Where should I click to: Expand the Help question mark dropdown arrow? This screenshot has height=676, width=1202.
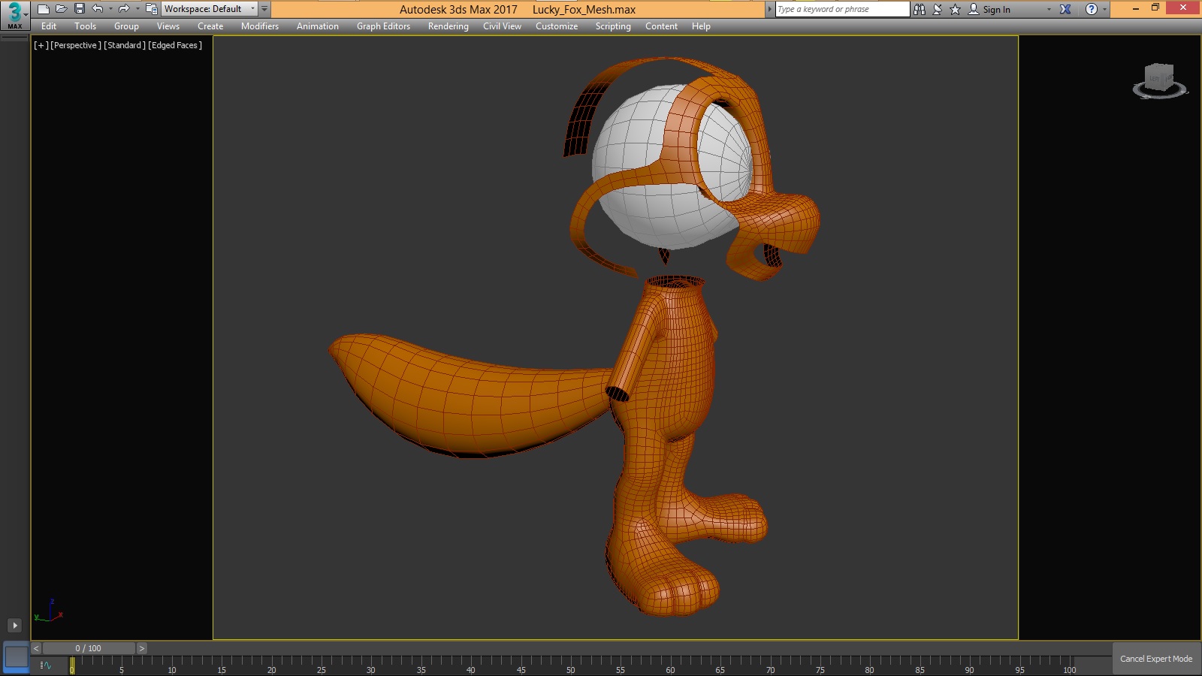pos(1104,9)
